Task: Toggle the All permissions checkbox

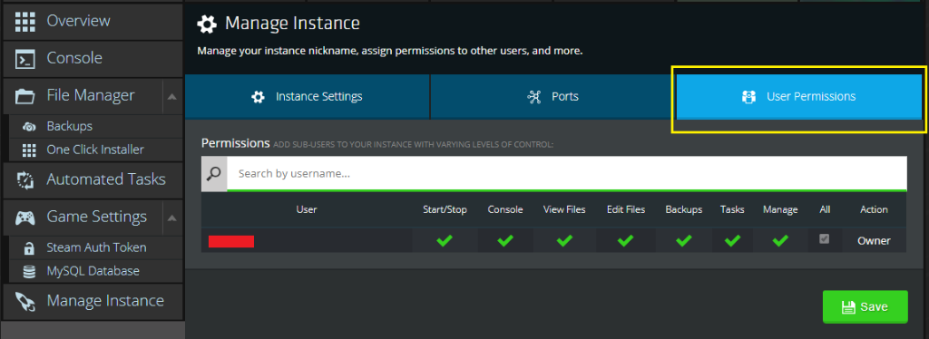Action: (x=824, y=239)
